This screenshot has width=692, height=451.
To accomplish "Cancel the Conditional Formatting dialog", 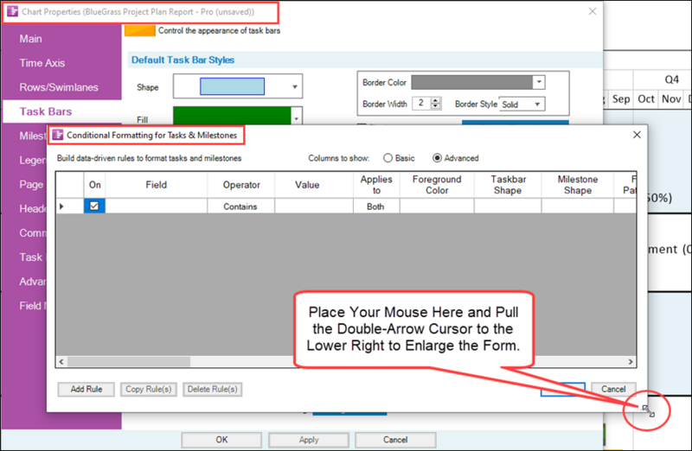I will (613, 390).
